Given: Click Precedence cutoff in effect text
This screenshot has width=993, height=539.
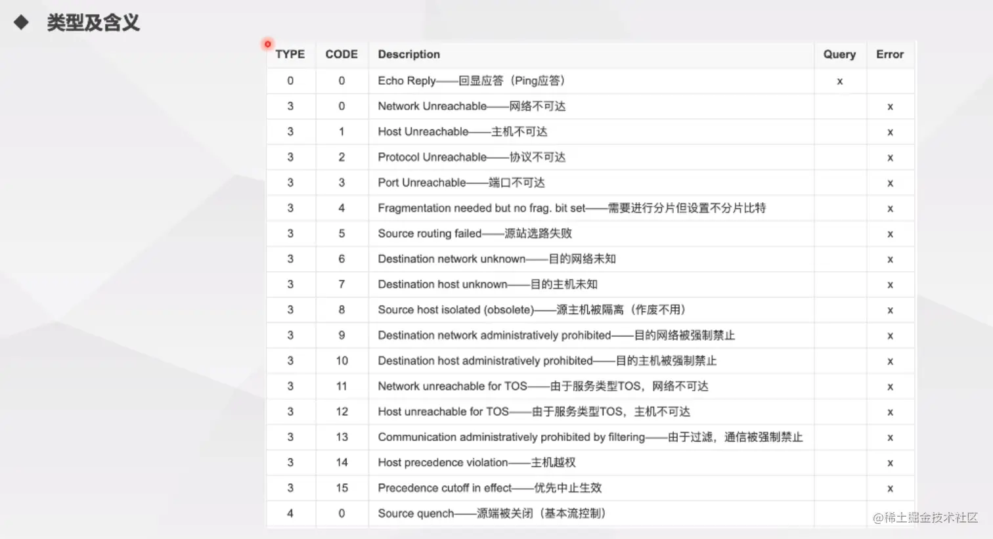Looking at the screenshot, I should pyautogui.click(x=489, y=488).
